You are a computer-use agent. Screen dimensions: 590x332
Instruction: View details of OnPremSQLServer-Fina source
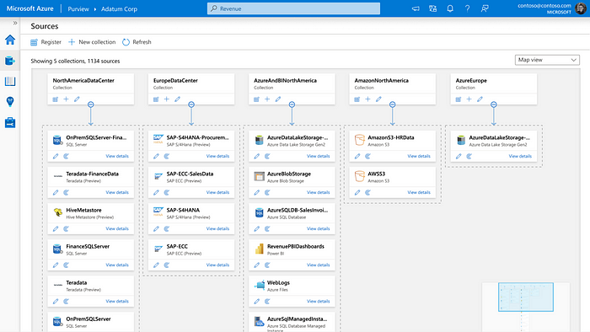click(x=117, y=156)
